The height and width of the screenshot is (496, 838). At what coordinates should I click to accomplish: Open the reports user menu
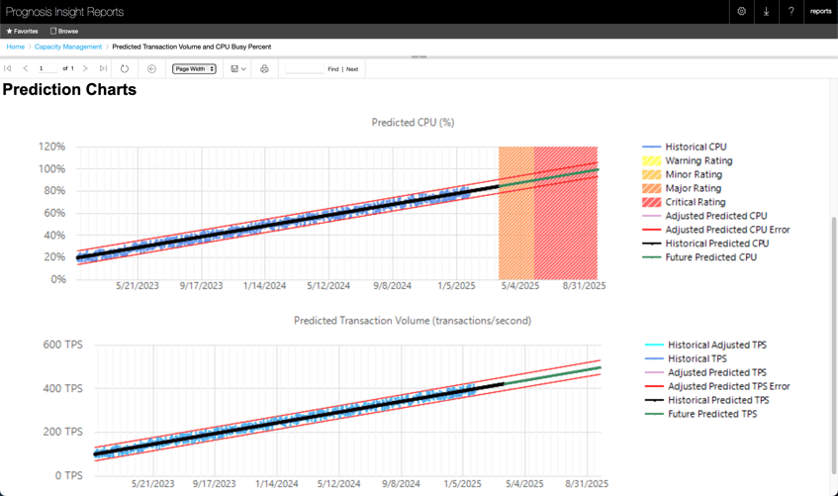click(820, 12)
